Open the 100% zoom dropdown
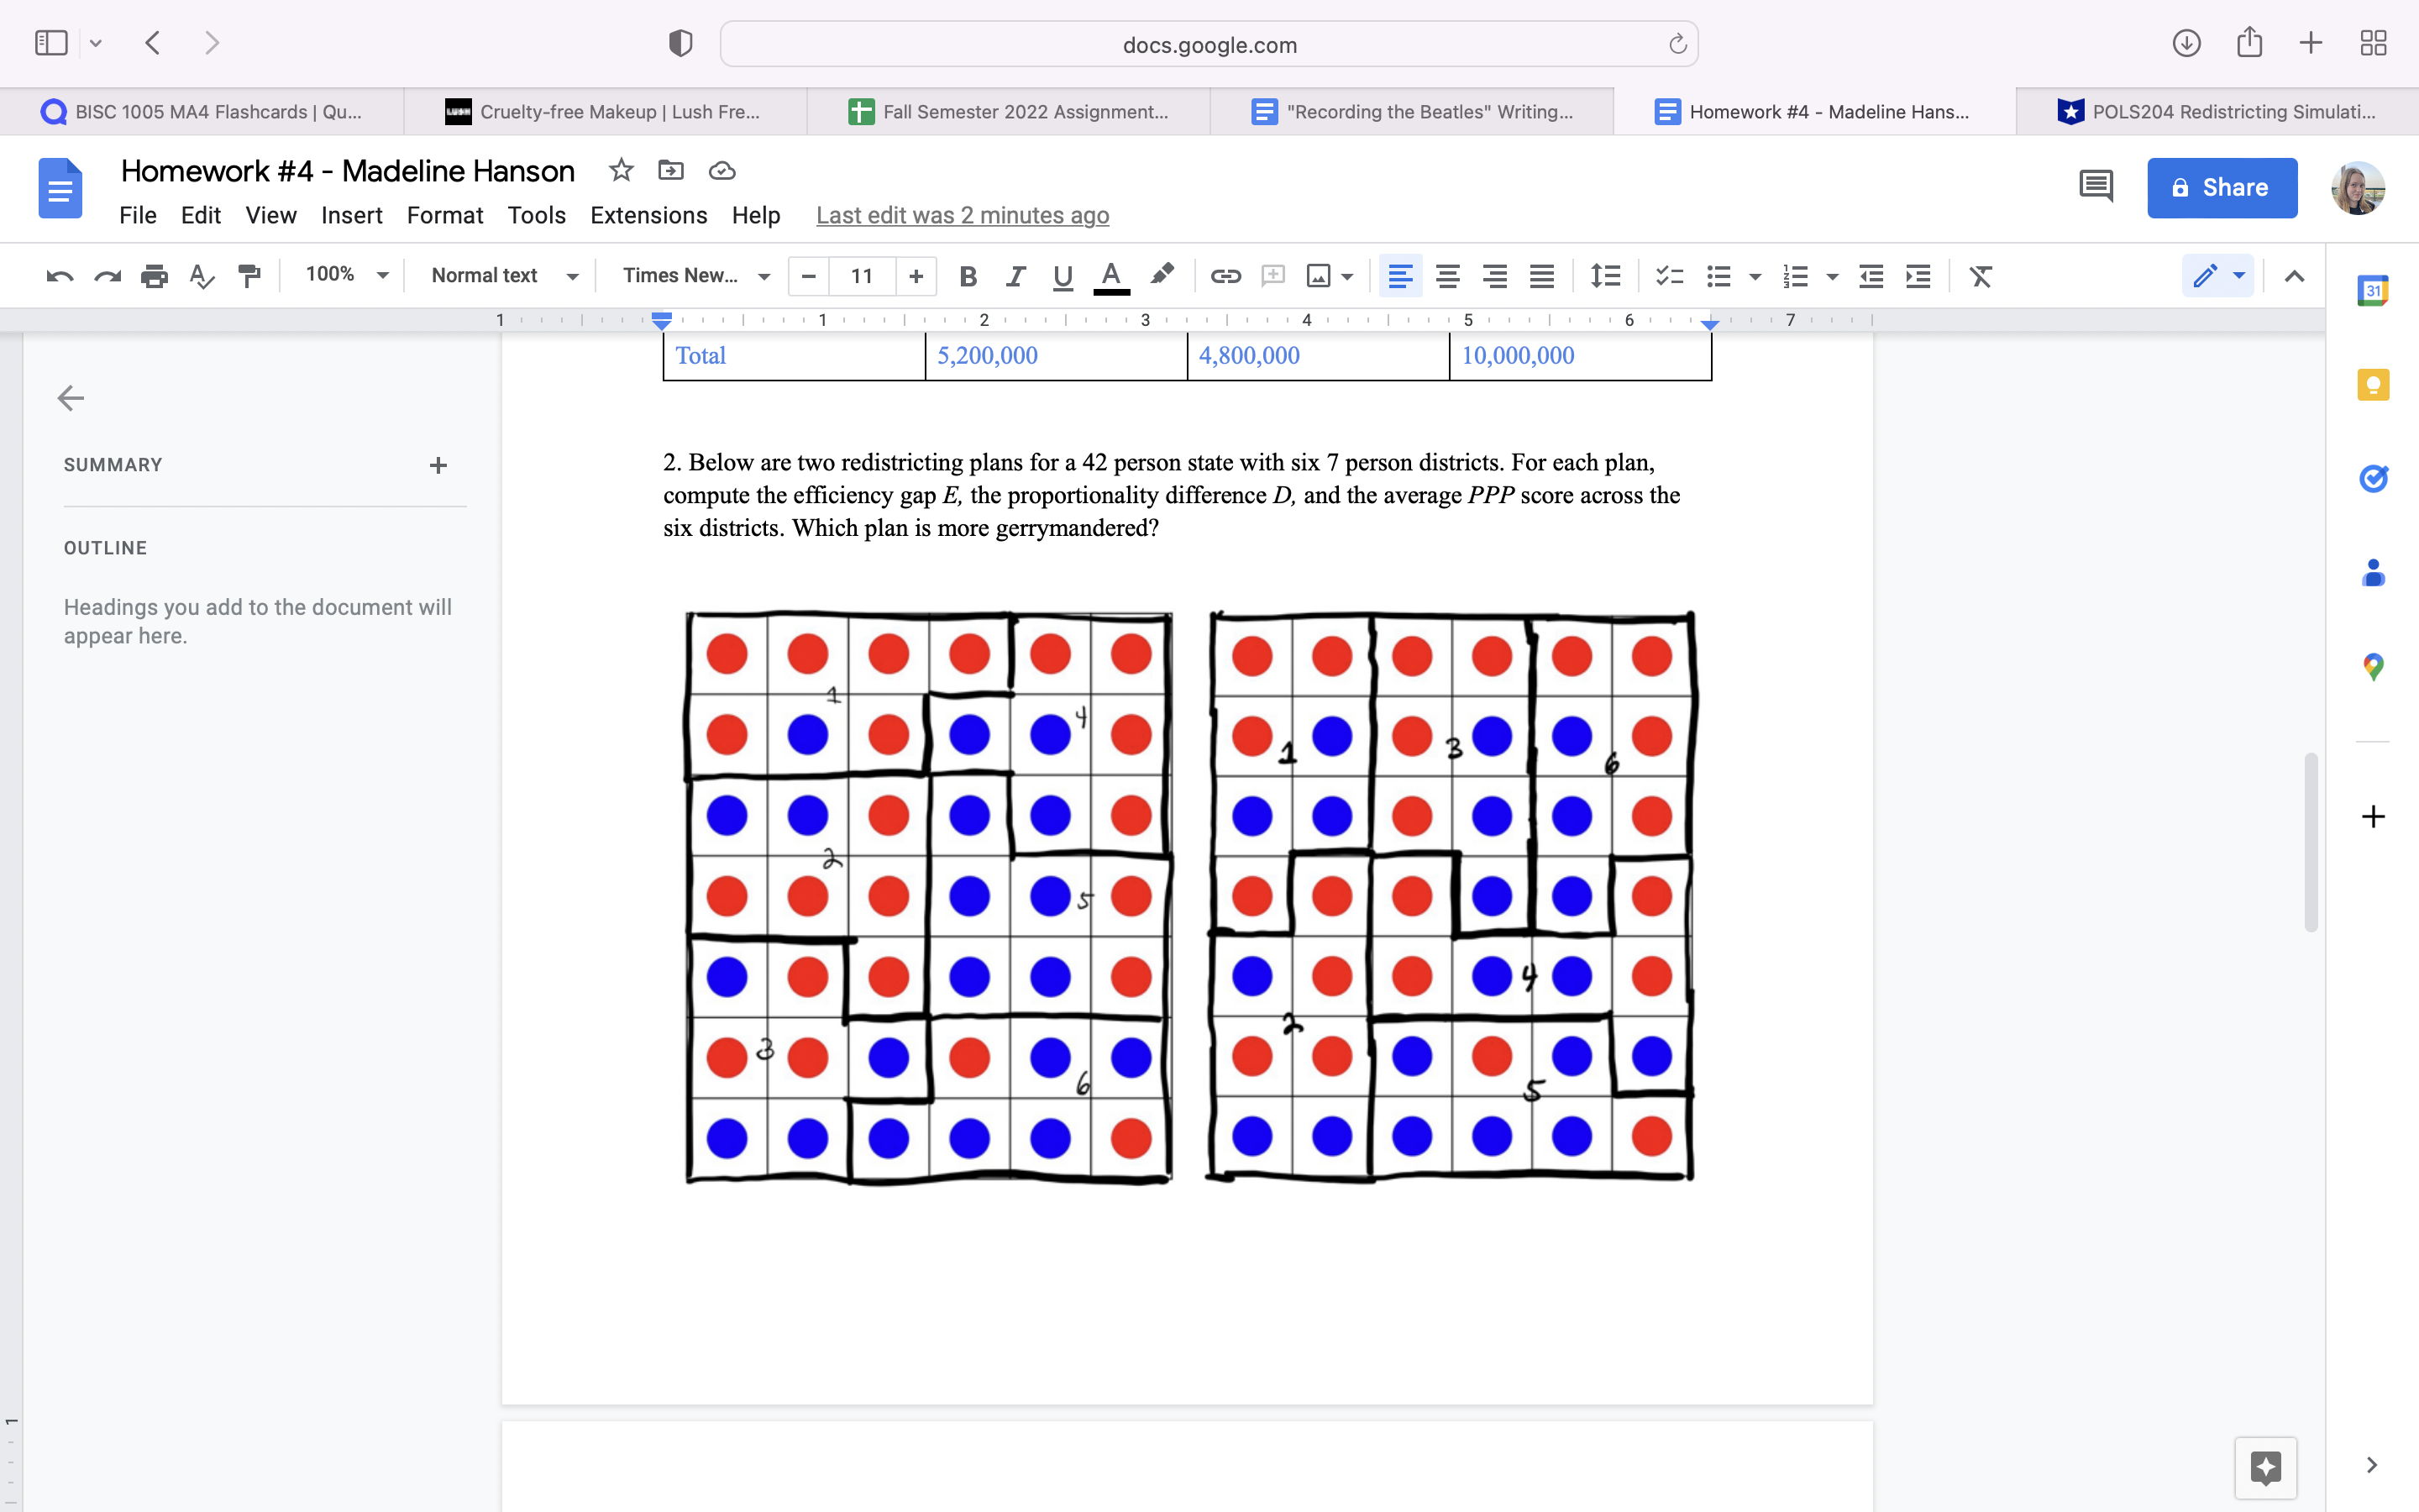The width and height of the screenshot is (2419, 1512). click(x=346, y=275)
